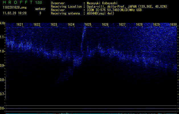The height and width of the screenshot is (114, 179).
Task: Click the date stamp 11.02.20 16:20
Action: pos(15,13)
